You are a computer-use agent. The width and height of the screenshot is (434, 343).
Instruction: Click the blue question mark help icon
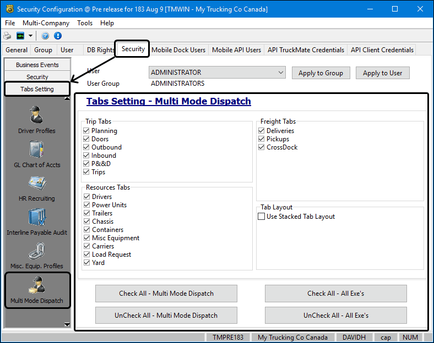pos(45,36)
